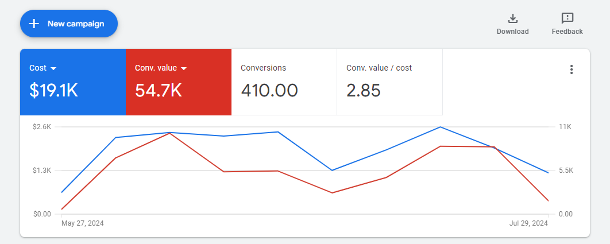Click the 2.85 value per cost figure
The height and width of the screenshot is (244, 610).
[x=364, y=90]
